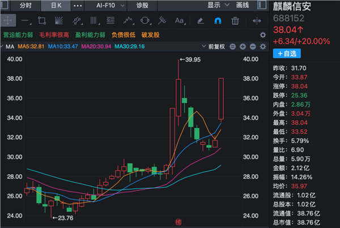Click the 量比 6.90 value
Viewport: 340px width, 228px height.
(x=297, y=150)
